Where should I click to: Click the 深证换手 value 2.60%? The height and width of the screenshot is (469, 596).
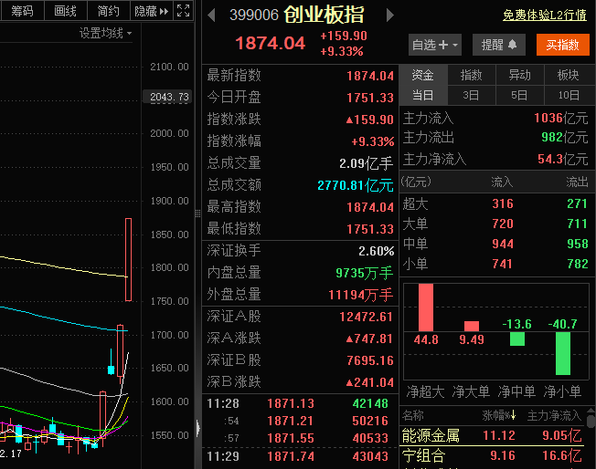tap(376, 251)
